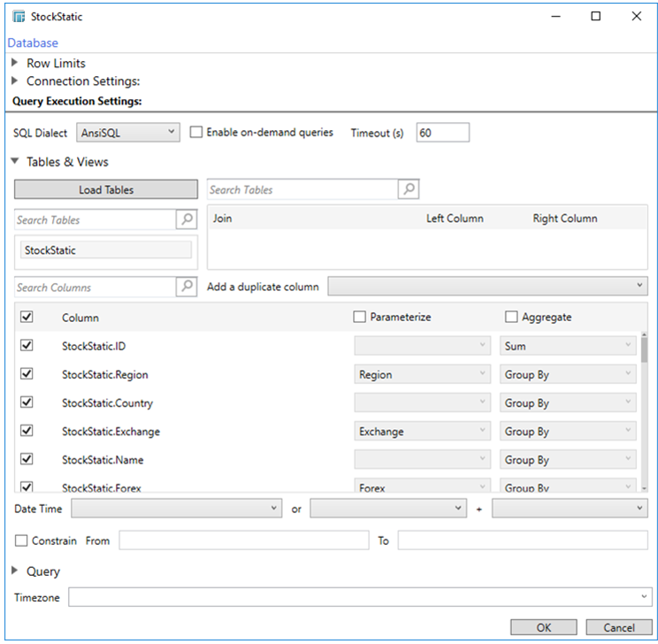Enable on-demand queries checkbox
658x644 pixels.
tap(197, 133)
